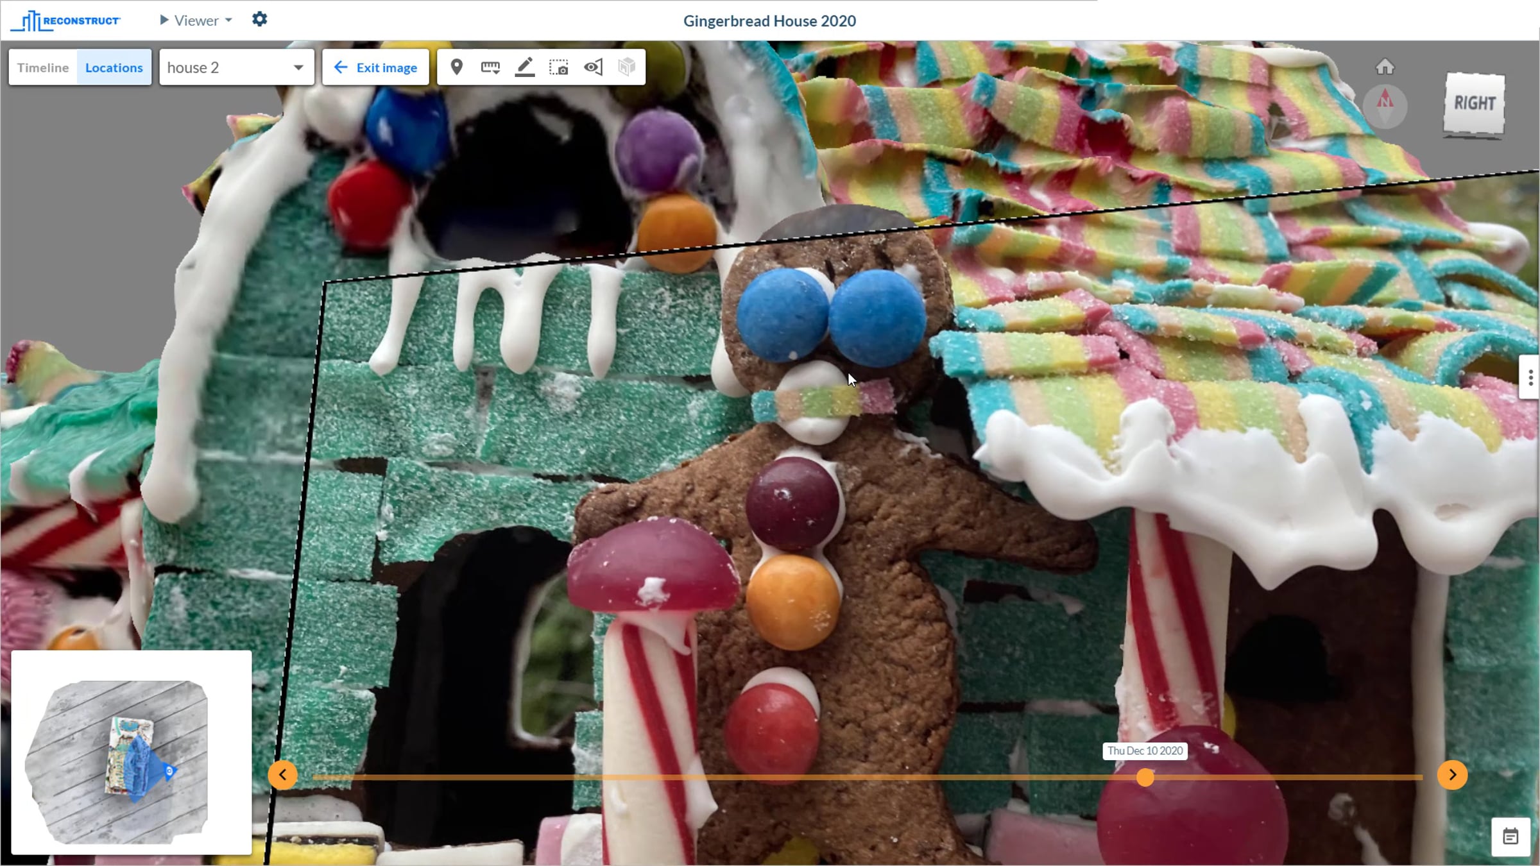Open the house 2 location dropdown
1540x866 pixels.
(236, 67)
